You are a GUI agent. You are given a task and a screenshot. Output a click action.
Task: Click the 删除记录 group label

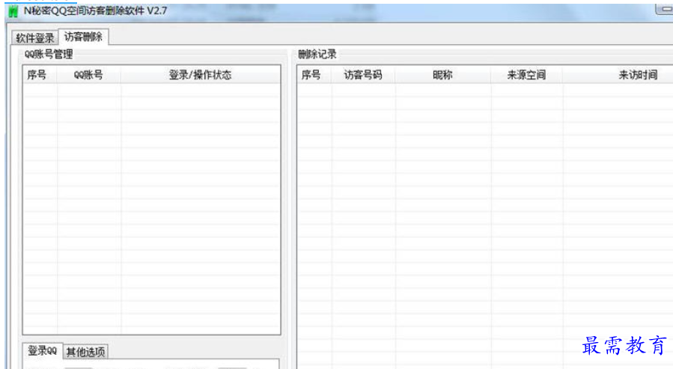[x=317, y=54]
